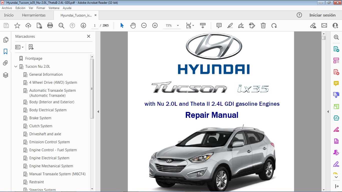
Task: Switch to the Inicio tab
Action: (9, 15)
